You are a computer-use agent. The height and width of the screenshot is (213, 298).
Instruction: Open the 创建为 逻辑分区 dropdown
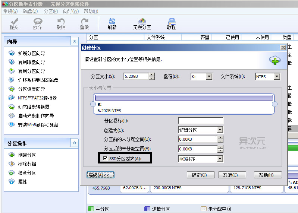(220, 130)
